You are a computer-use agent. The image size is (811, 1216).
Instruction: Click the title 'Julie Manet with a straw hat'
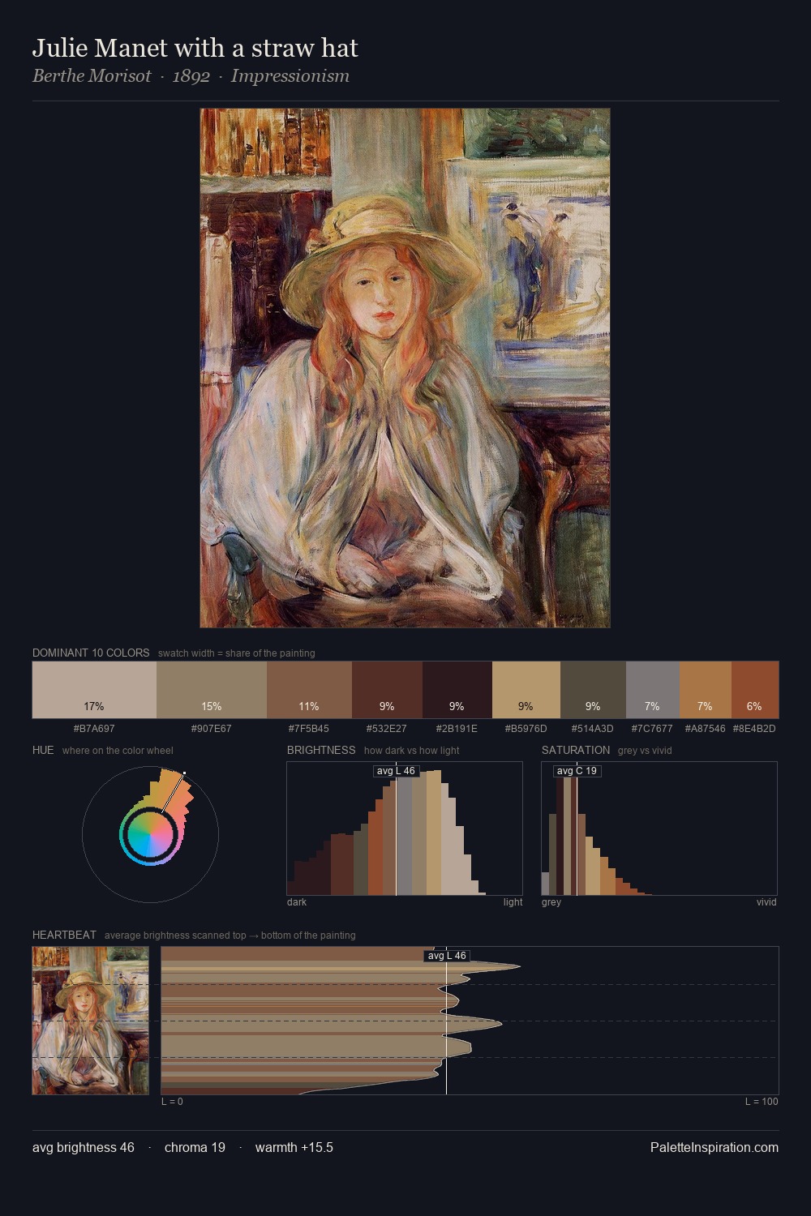click(x=195, y=49)
